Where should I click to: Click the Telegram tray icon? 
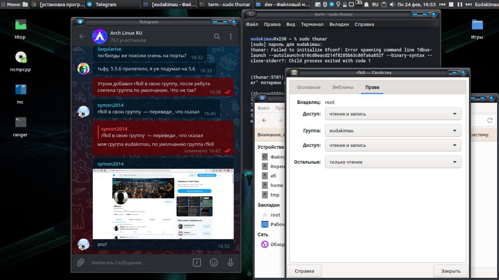tap(331, 4)
